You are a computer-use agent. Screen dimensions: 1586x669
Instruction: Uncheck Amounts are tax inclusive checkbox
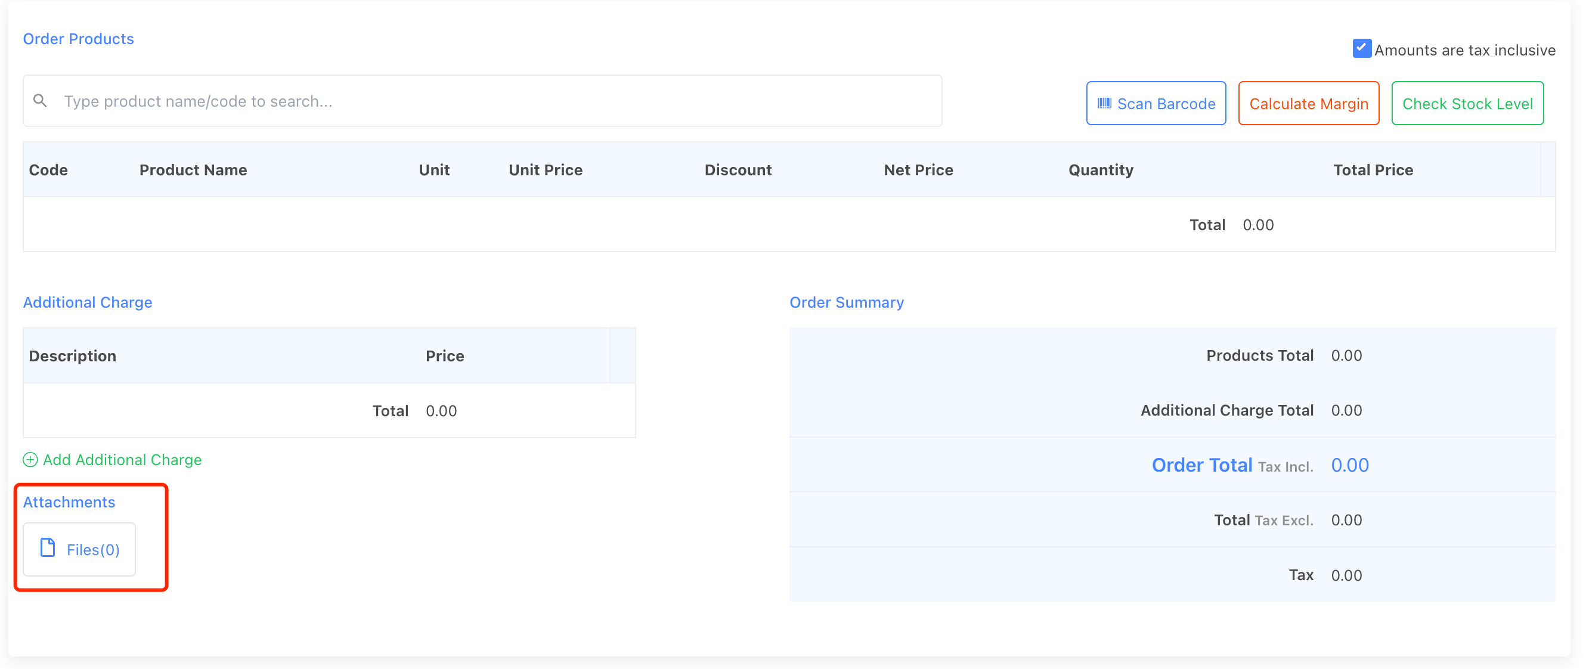coord(1361,48)
